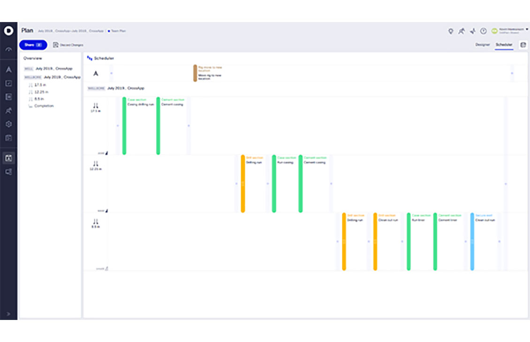Click the panel icon right of Scheduler tab
This screenshot has width=530, height=342.
(523, 45)
